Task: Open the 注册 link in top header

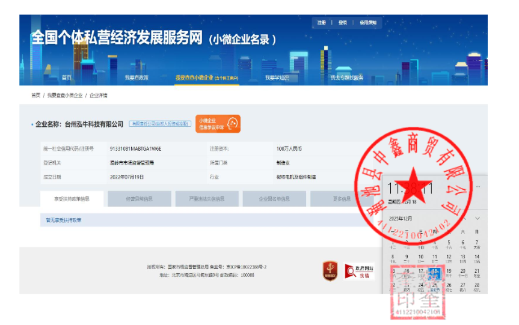Action: (x=321, y=23)
